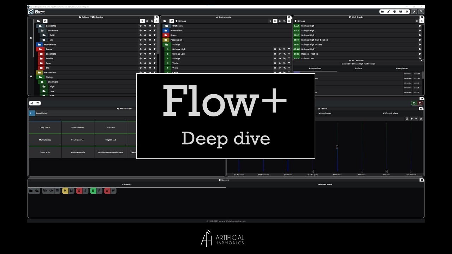Refresh the Instruments list
The image size is (452, 254).
pyautogui.click(x=172, y=21)
